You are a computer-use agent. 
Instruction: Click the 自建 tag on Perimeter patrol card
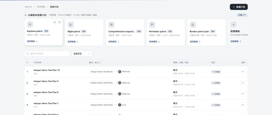coord(170,32)
